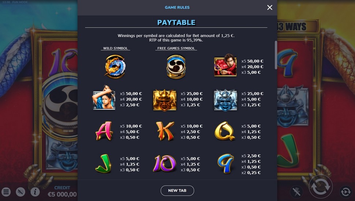Image resolution: width=355 pixels, height=201 pixels.
Task: Open the info button
Action: tap(35, 192)
